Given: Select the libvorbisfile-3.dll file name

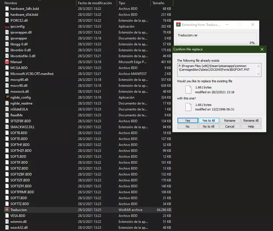Looking at the screenshot, I should tap(23, 56).
